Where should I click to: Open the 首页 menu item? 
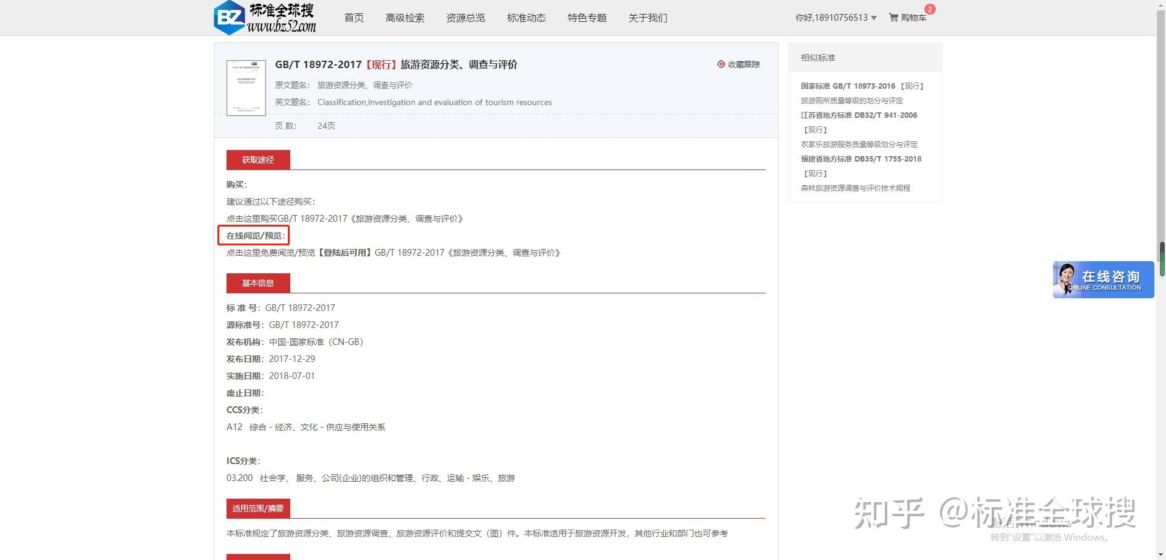tap(354, 18)
